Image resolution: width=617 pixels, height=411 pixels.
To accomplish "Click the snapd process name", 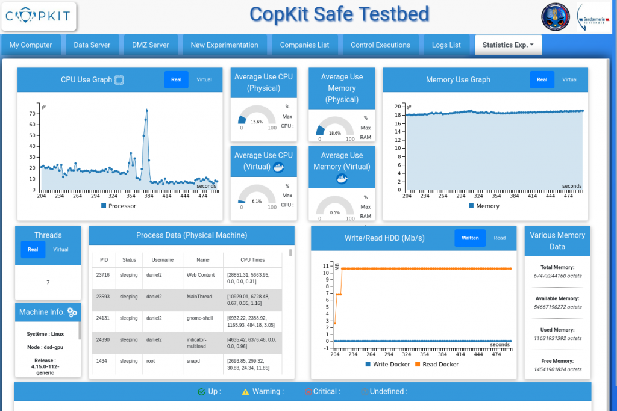I will click(193, 361).
